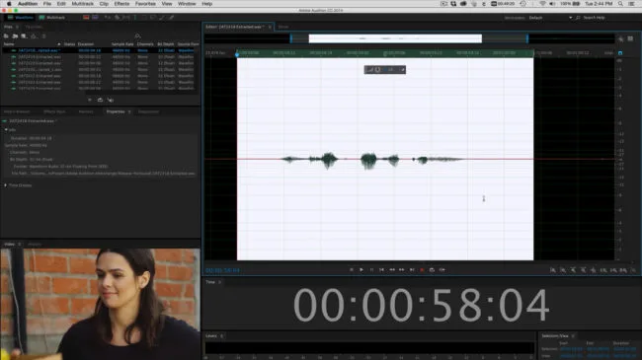Click the Duration column header
This screenshot has height=360, width=642.
click(x=86, y=44)
